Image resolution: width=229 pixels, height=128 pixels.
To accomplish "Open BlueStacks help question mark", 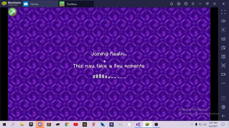I will click(x=186, y=4).
